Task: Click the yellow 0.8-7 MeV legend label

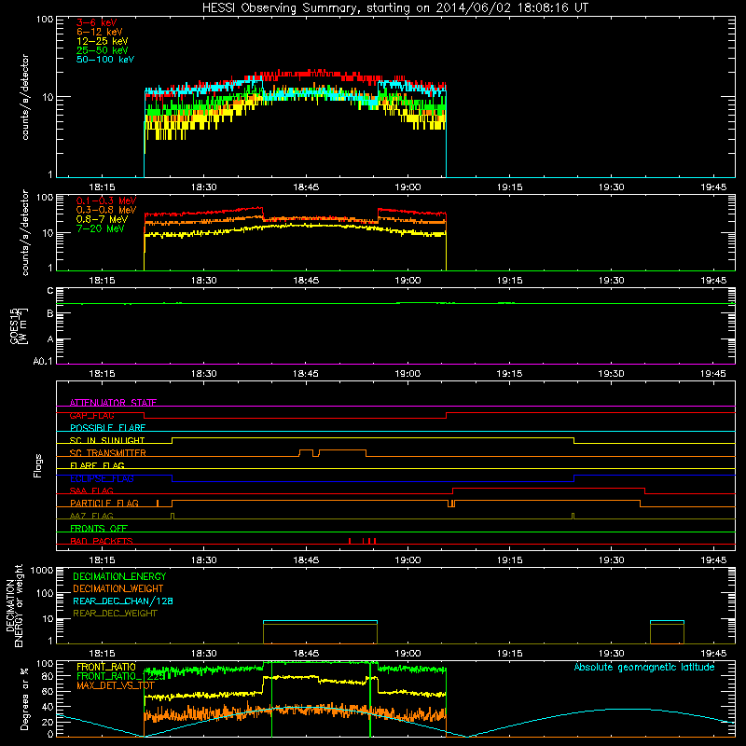Action: click(102, 219)
